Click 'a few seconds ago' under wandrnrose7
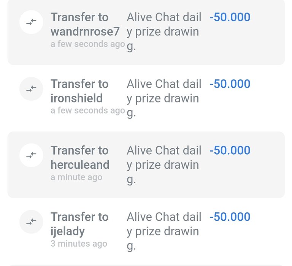 [x=88, y=44]
